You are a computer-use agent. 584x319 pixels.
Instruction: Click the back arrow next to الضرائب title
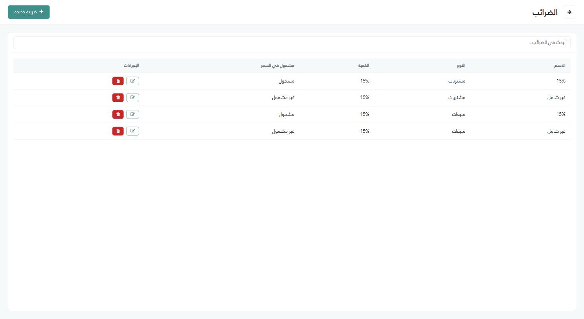click(569, 12)
